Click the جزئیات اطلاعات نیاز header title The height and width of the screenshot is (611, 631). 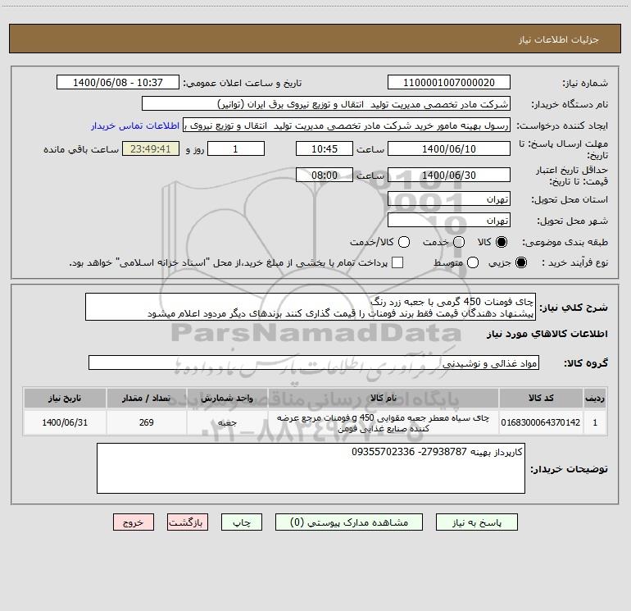click(x=559, y=39)
